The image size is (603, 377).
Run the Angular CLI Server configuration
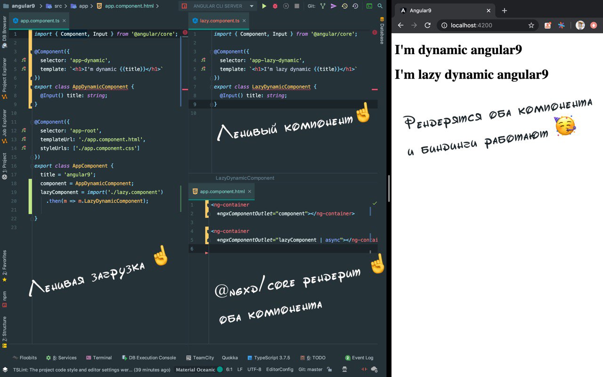click(x=264, y=6)
